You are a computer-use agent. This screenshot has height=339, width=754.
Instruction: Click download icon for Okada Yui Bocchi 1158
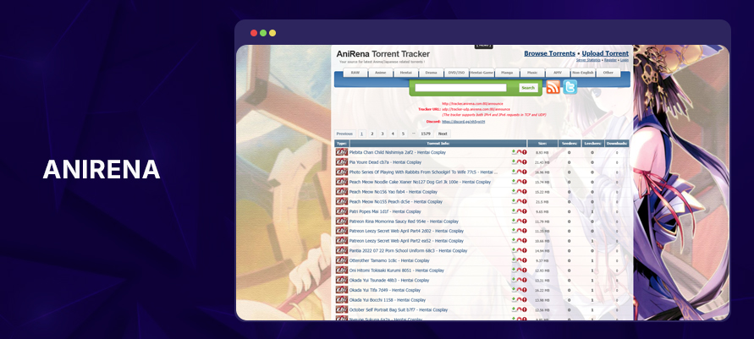[514, 300]
